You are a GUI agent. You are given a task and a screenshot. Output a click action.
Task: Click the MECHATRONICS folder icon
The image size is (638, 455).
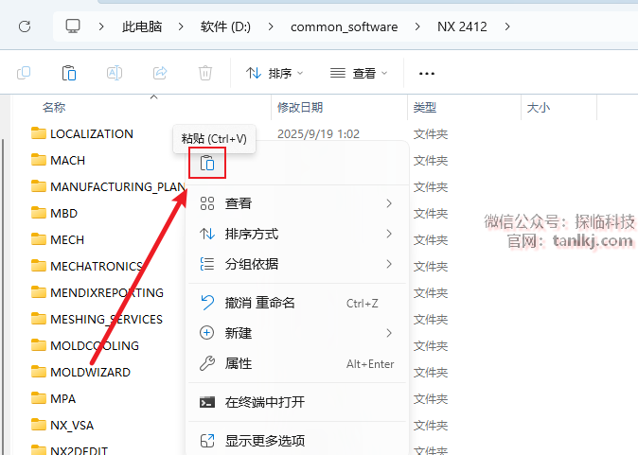point(39,266)
